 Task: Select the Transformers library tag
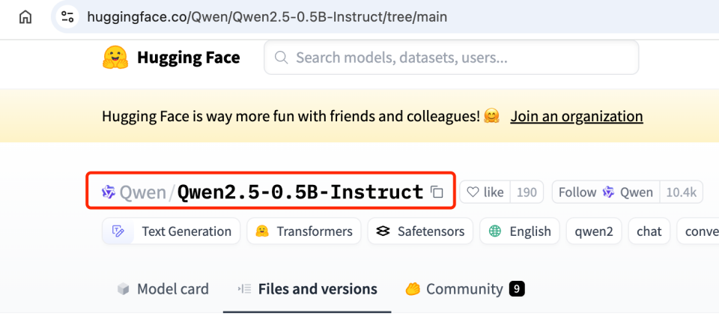[x=303, y=231]
